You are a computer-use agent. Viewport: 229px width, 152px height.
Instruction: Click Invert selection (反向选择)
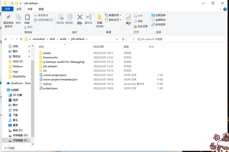point(158,24)
